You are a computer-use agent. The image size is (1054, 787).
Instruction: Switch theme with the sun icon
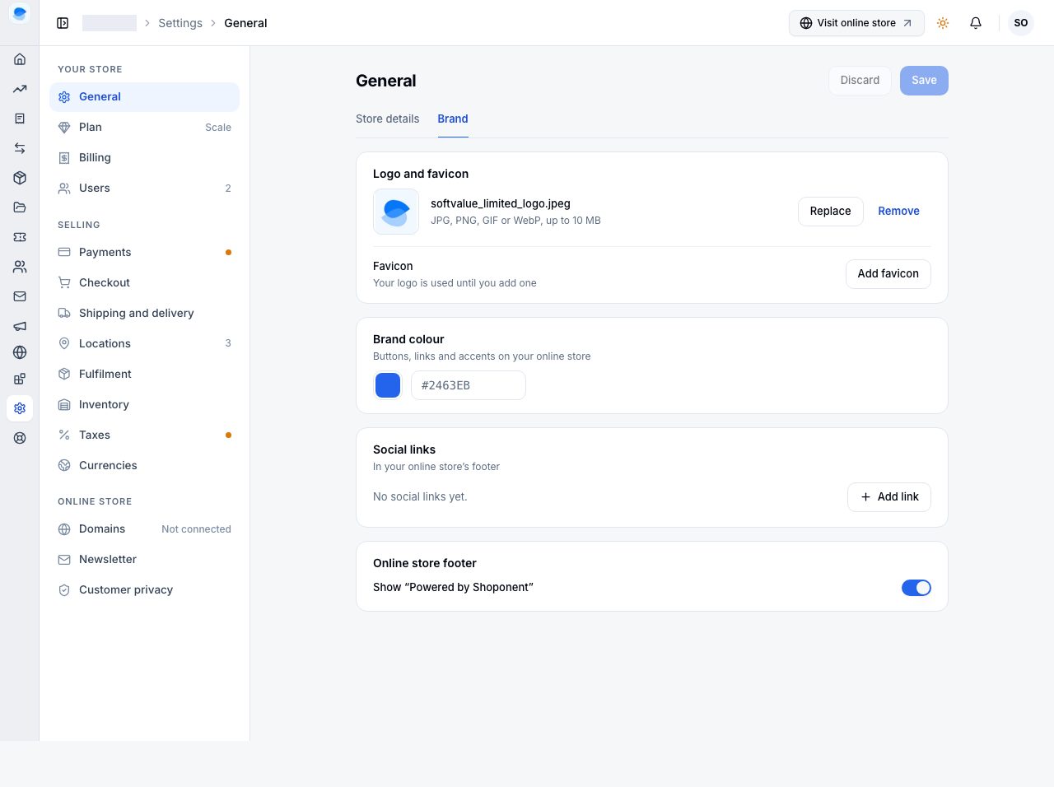tap(943, 23)
